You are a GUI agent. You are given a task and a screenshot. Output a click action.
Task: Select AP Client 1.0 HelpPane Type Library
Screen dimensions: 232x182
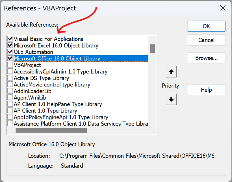(x=58, y=104)
